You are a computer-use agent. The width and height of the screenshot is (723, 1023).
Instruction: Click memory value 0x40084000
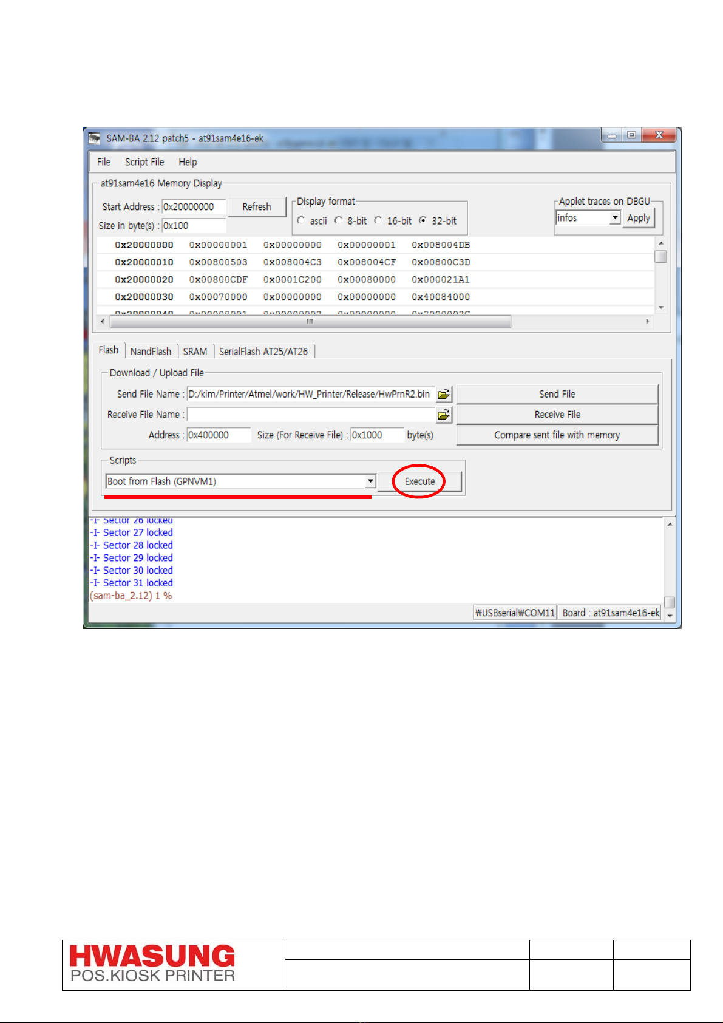(441, 297)
